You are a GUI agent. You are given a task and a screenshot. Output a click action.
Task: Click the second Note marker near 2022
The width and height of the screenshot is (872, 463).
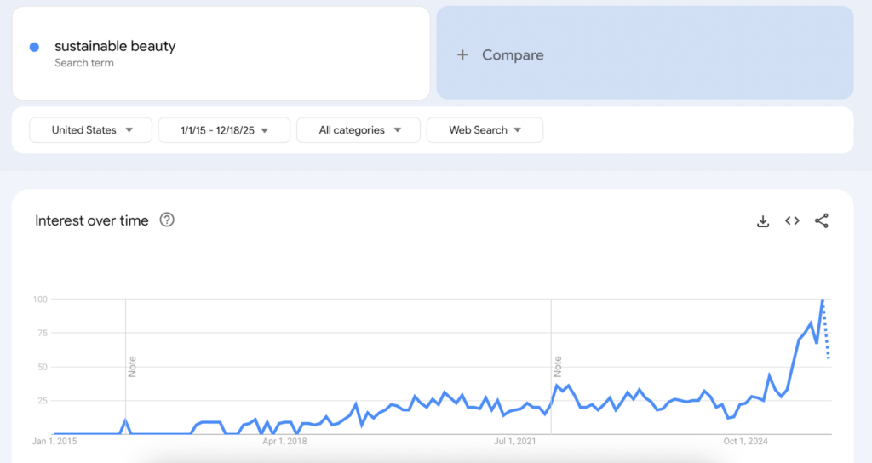pos(557,367)
